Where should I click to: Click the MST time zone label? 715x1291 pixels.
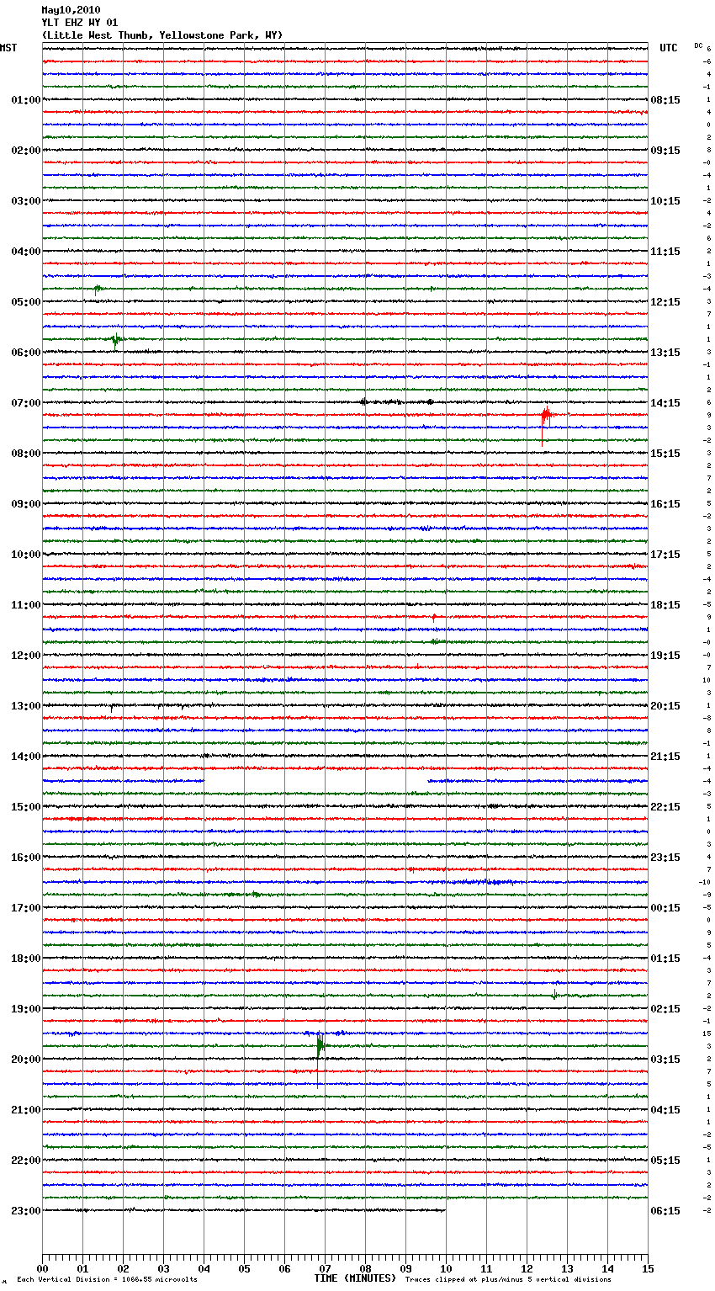coord(8,48)
